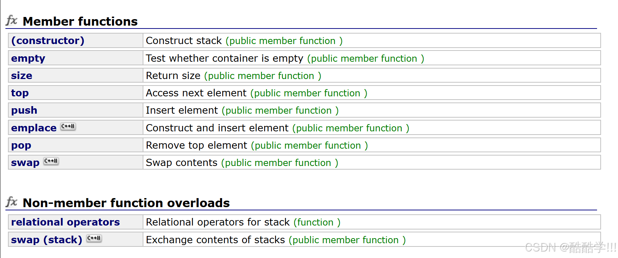The width and height of the screenshot is (618, 258).
Task: Go to the top member function page
Action: click(x=20, y=93)
